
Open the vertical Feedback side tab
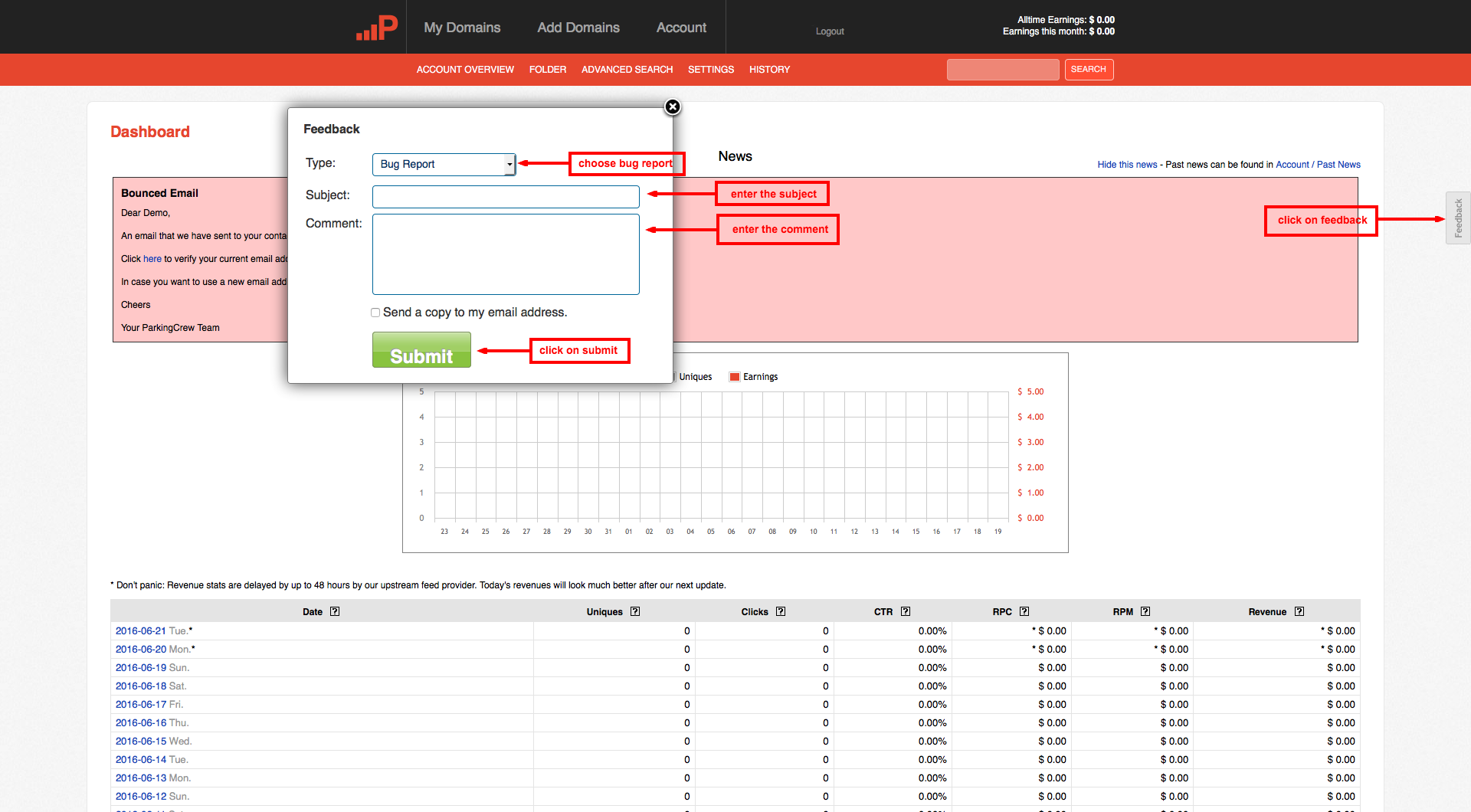(1458, 218)
